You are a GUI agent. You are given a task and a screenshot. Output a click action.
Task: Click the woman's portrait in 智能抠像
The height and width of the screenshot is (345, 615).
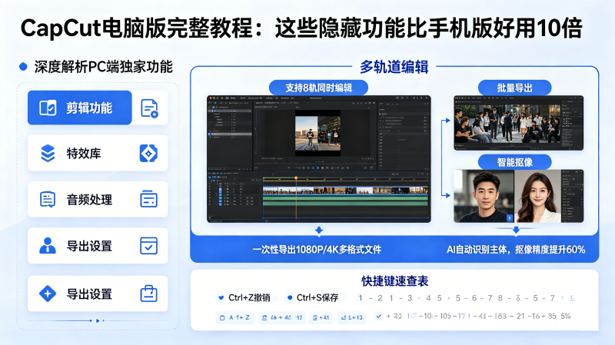537,196
